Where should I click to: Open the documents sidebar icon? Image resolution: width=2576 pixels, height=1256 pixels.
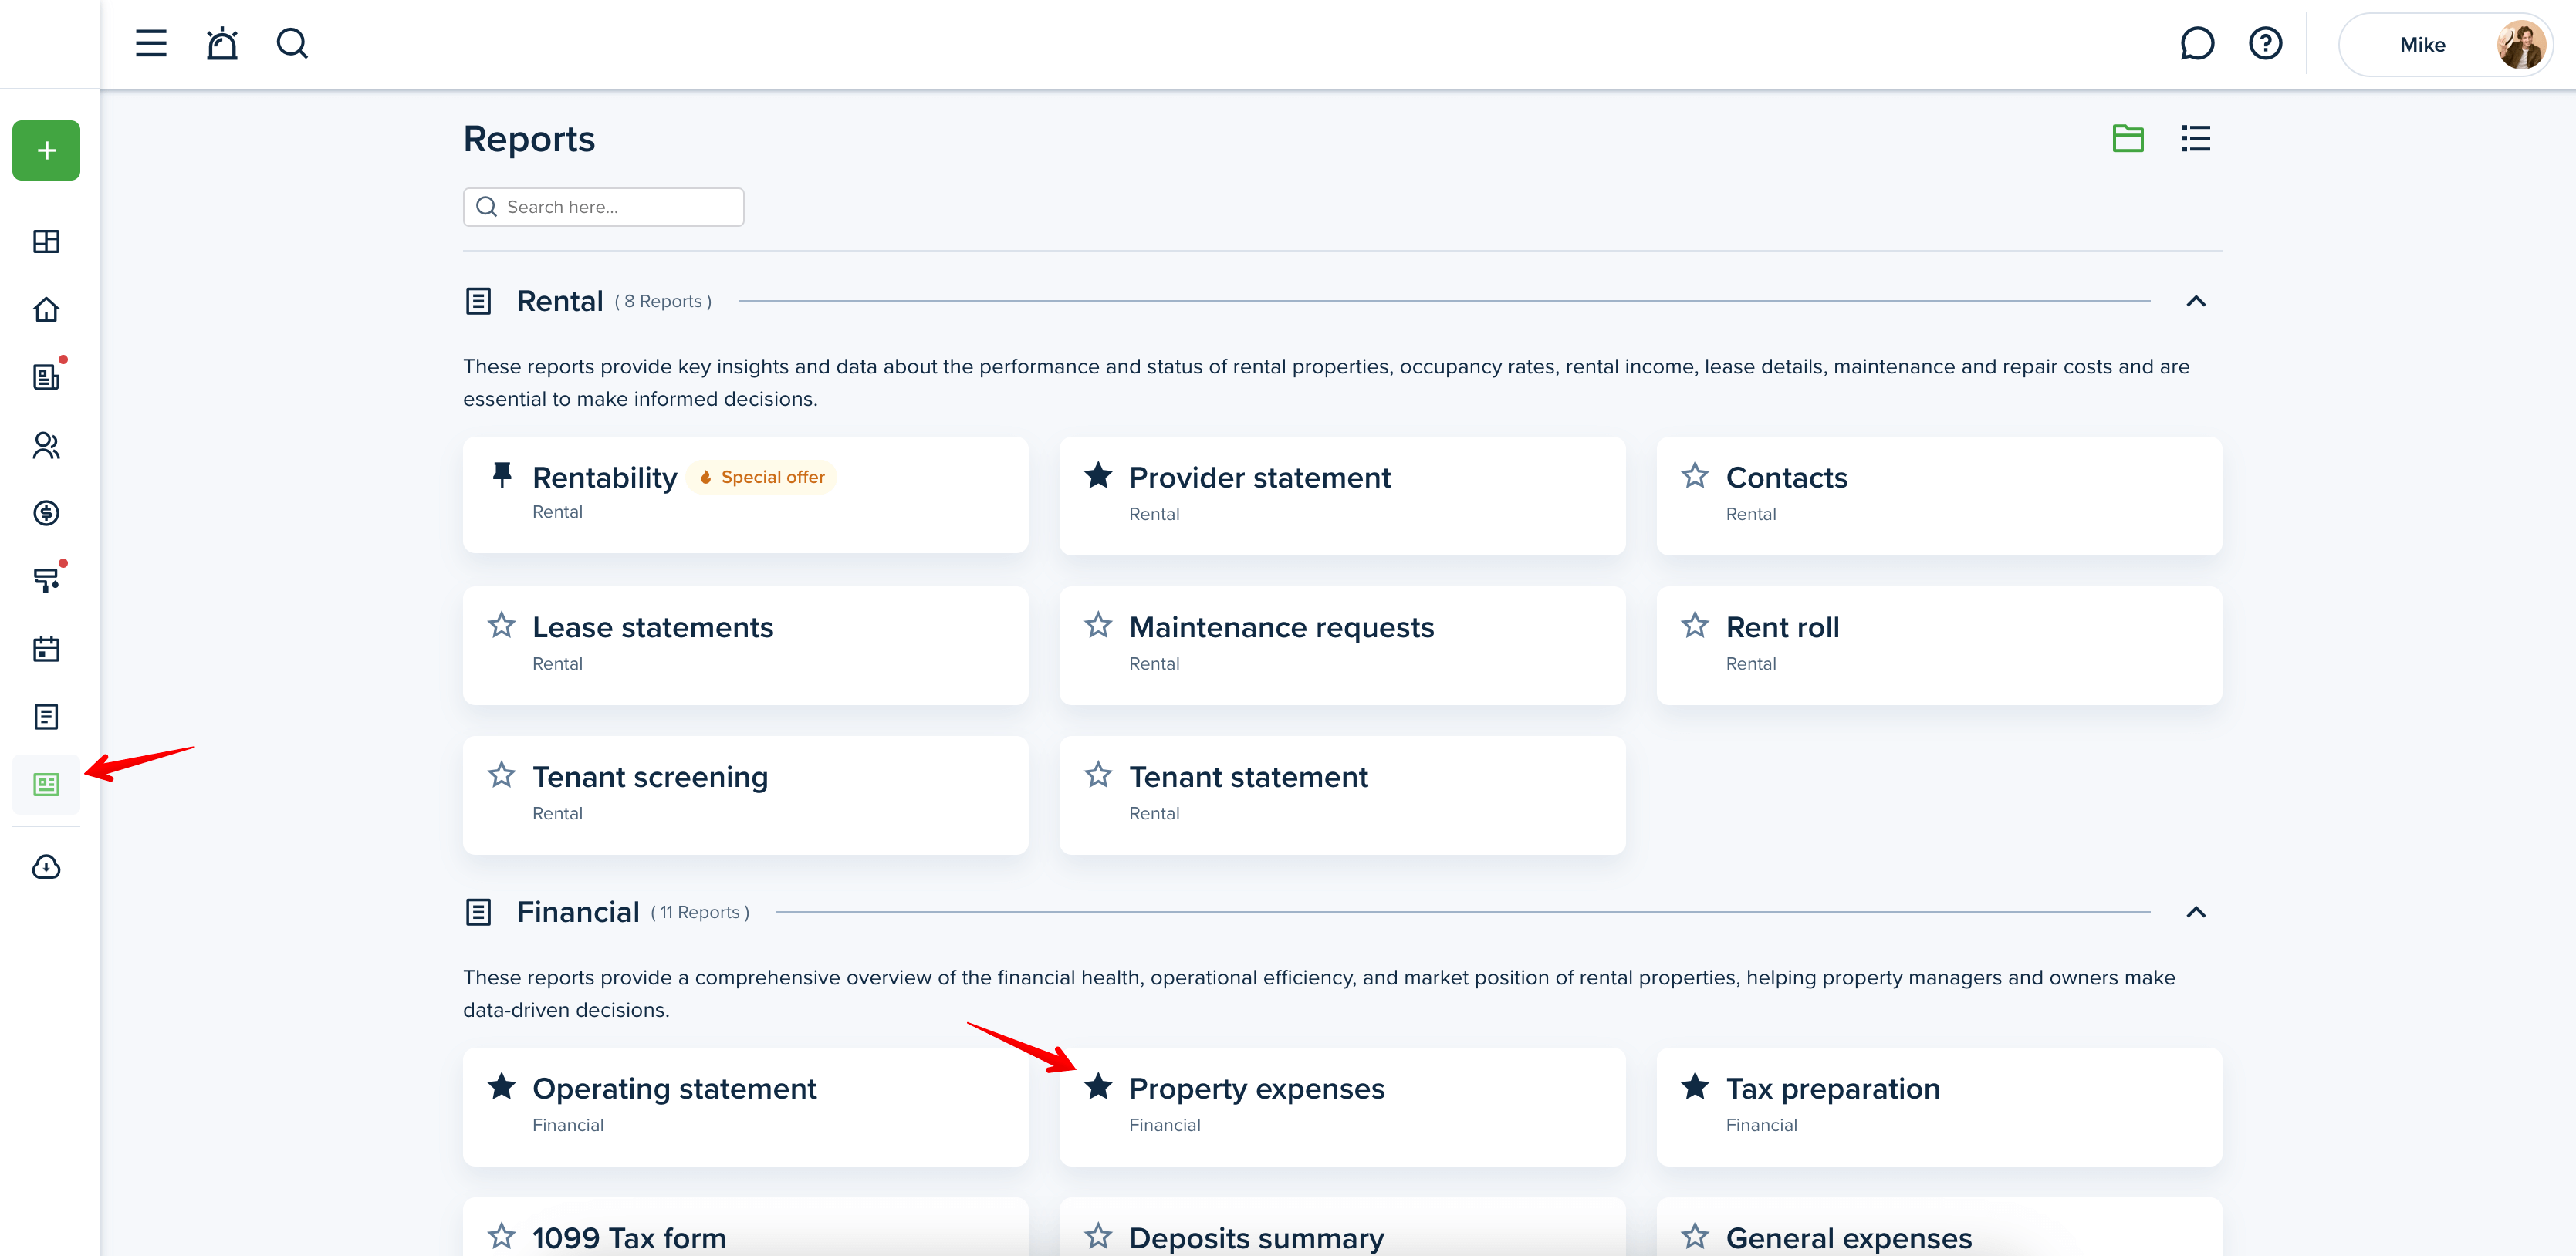pyautogui.click(x=46, y=717)
